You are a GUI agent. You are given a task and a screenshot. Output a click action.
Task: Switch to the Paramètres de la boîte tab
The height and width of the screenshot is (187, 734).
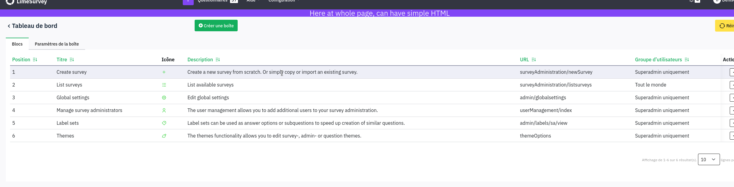point(57,44)
